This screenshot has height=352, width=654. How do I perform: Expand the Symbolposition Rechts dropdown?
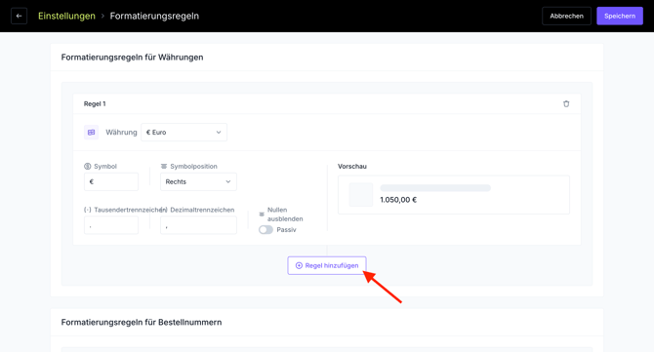pos(198,181)
